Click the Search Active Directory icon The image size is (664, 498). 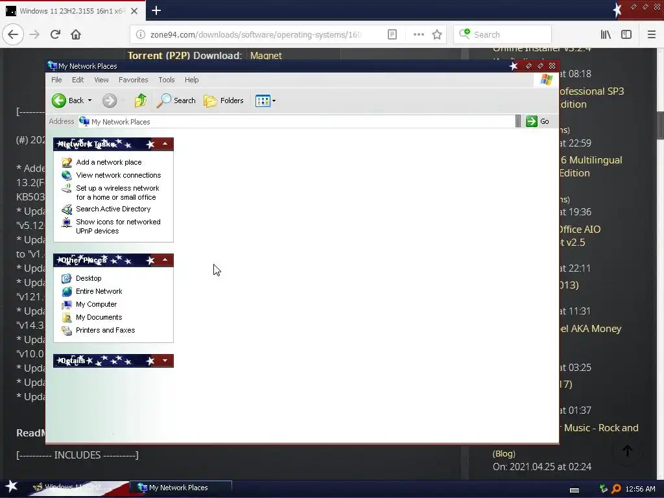click(67, 209)
